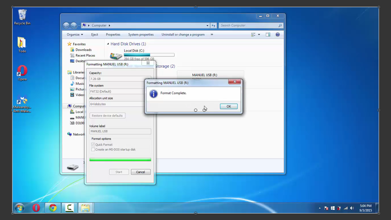
Task: Click Computer in the address bar
Action: pos(99,25)
